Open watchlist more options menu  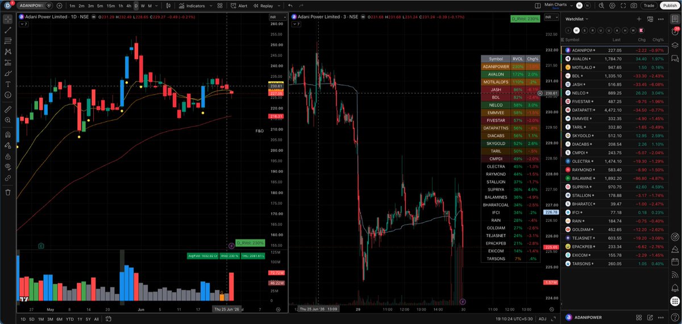coord(661,19)
